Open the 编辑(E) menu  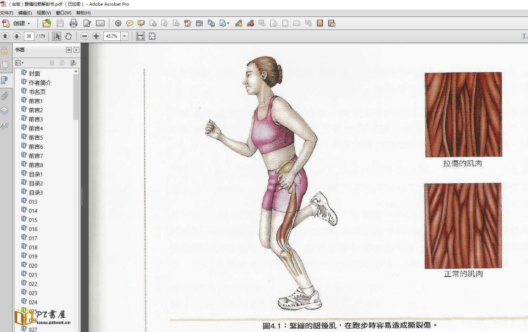pyautogui.click(x=25, y=13)
